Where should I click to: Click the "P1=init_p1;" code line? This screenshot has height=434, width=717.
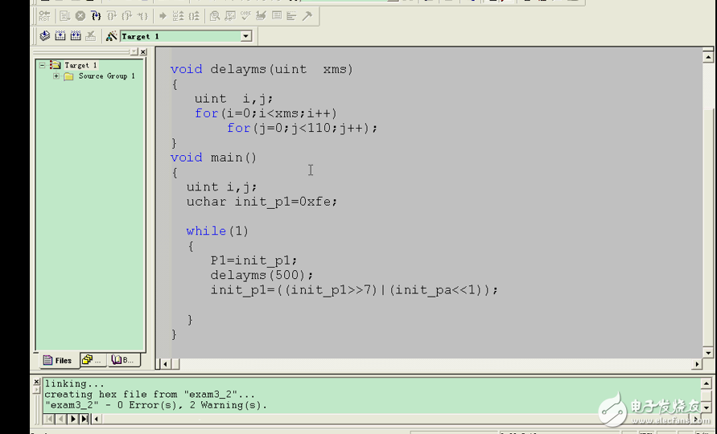253,260
